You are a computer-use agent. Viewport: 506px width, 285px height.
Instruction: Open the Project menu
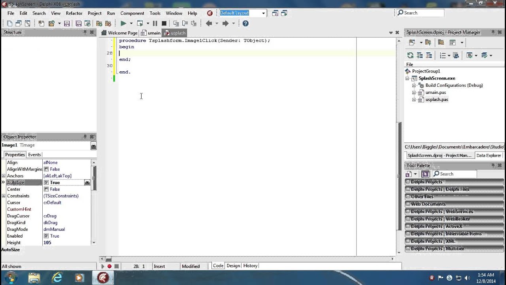(x=94, y=13)
